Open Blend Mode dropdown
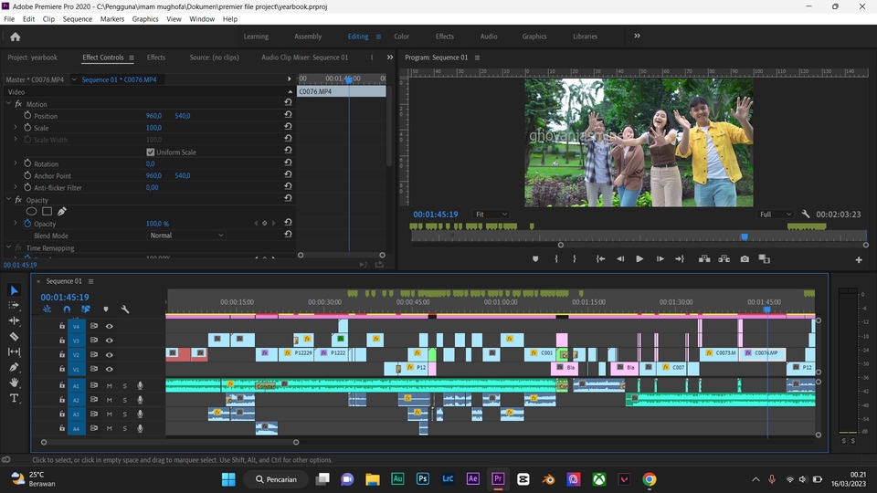The image size is (877, 493). click(x=185, y=236)
